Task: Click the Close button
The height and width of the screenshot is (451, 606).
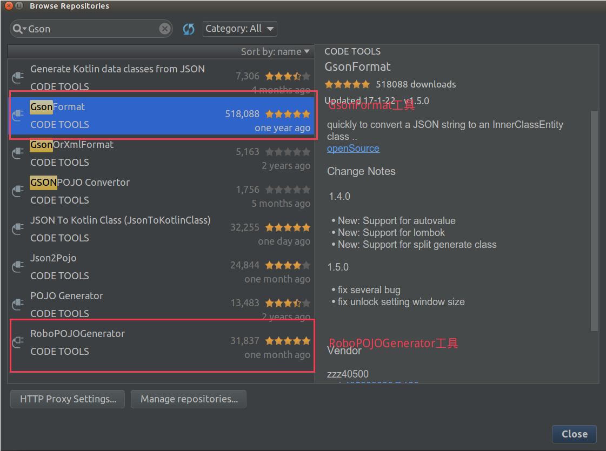Action: (x=574, y=434)
